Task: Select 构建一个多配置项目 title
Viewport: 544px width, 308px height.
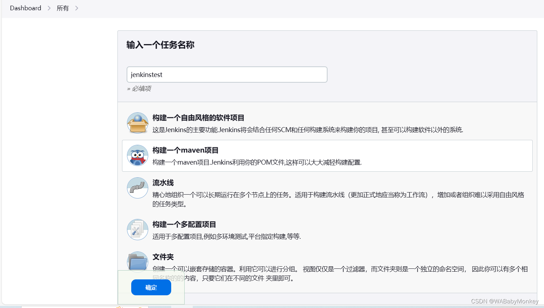Action: [x=184, y=224]
